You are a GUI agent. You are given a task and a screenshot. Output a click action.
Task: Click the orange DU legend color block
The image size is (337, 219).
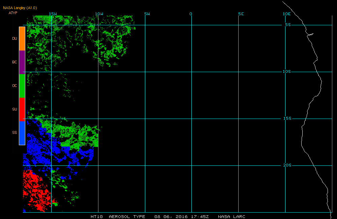coord(22,39)
